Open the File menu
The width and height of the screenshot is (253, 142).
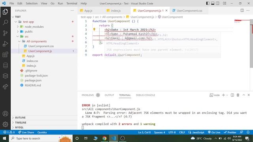[x=11, y=4]
